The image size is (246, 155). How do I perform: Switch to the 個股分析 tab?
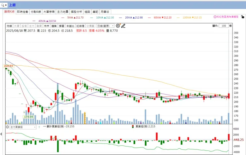click(x=76, y=12)
